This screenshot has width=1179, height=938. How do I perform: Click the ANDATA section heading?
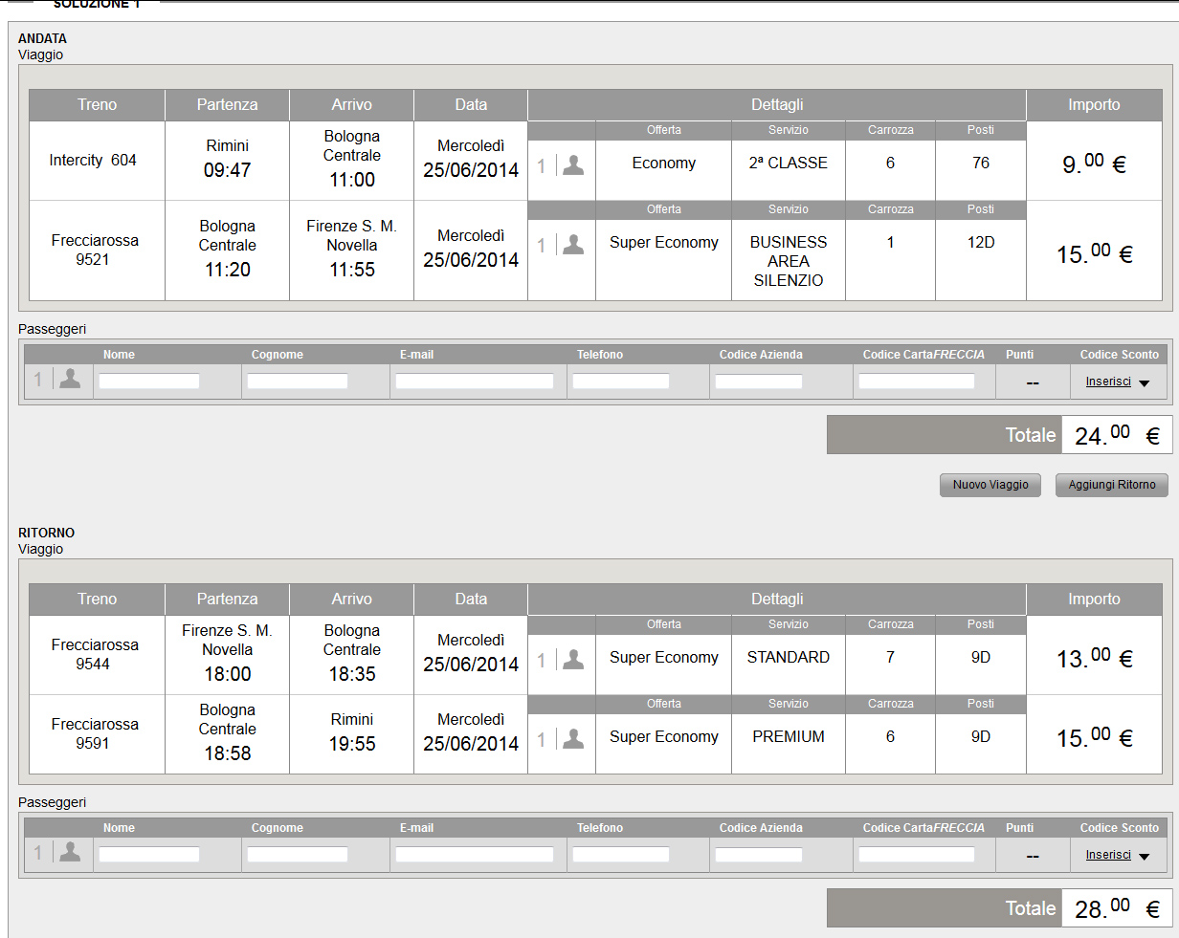[x=43, y=39]
